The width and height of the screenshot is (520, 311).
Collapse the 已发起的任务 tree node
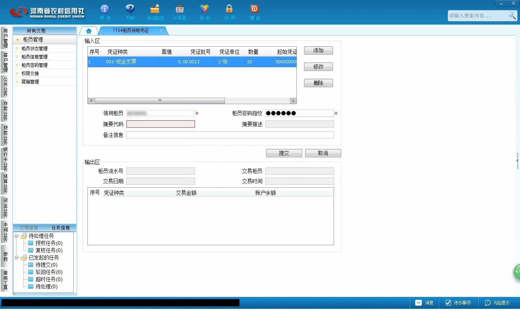tap(17, 257)
